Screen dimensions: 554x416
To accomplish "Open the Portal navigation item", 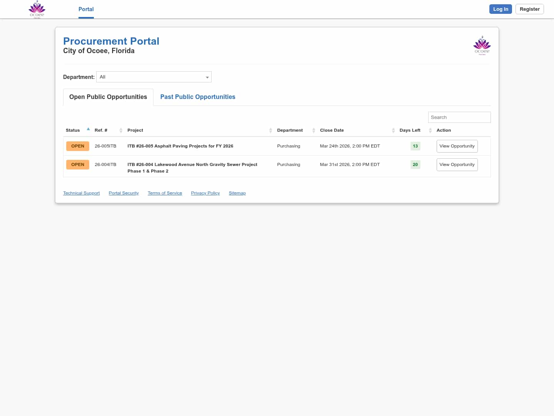I will 86,9.
